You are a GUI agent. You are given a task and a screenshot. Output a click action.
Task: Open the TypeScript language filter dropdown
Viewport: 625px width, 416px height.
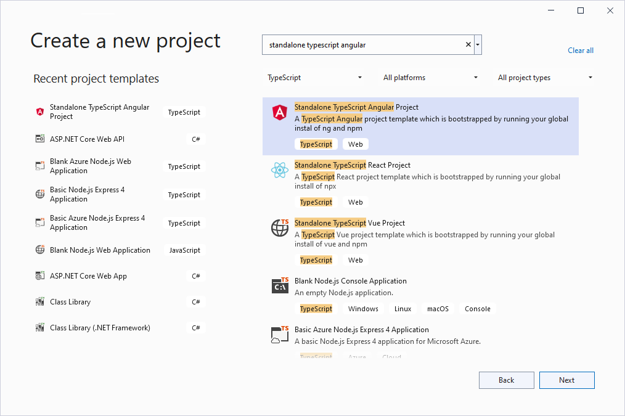point(314,78)
